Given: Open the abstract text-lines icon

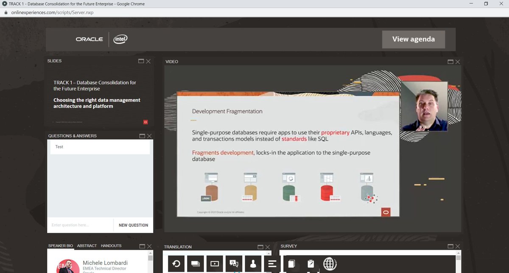Looking at the screenshot, I should point(272,264).
